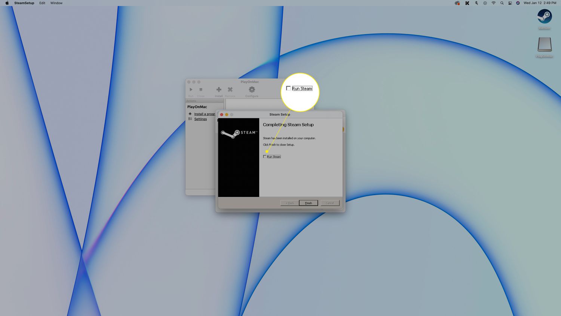
Task: Open the SteamSetup menu in menu bar
Action: (x=24, y=3)
